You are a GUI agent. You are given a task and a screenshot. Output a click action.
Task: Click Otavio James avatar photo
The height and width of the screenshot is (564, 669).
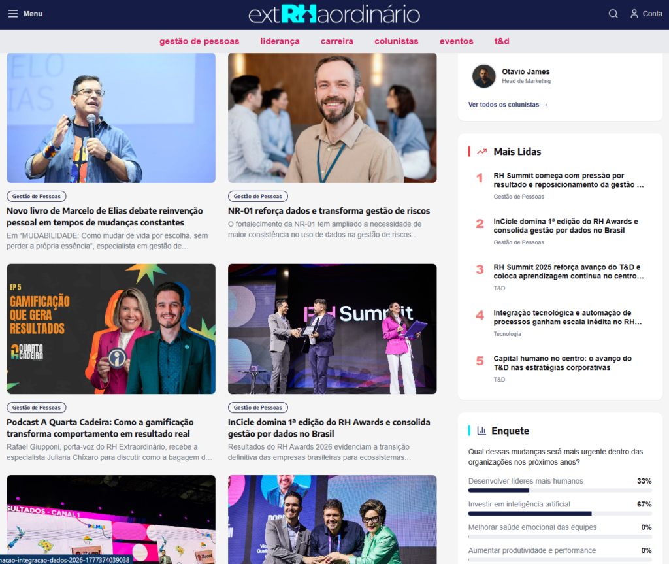[484, 76]
